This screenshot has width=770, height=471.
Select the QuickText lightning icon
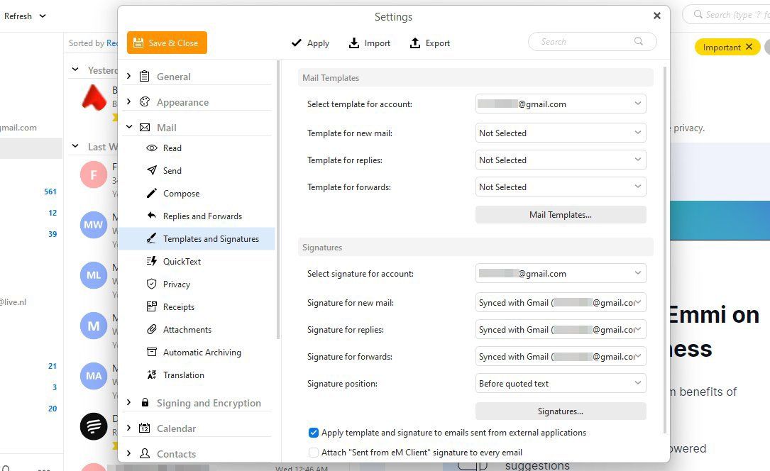150,261
